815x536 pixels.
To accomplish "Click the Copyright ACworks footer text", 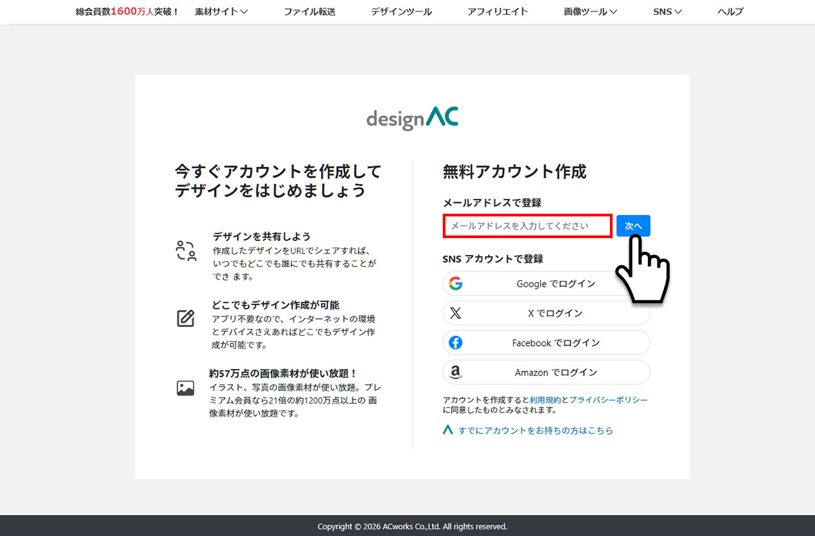I will coord(412,527).
